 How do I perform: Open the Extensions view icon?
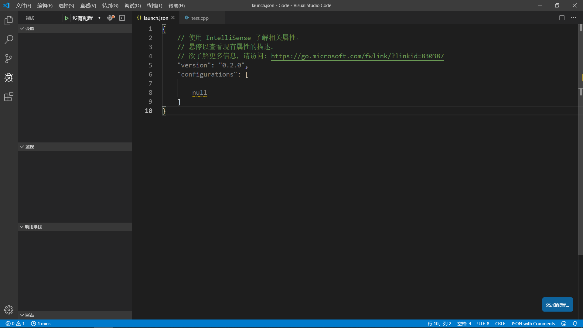tap(9, 97)
